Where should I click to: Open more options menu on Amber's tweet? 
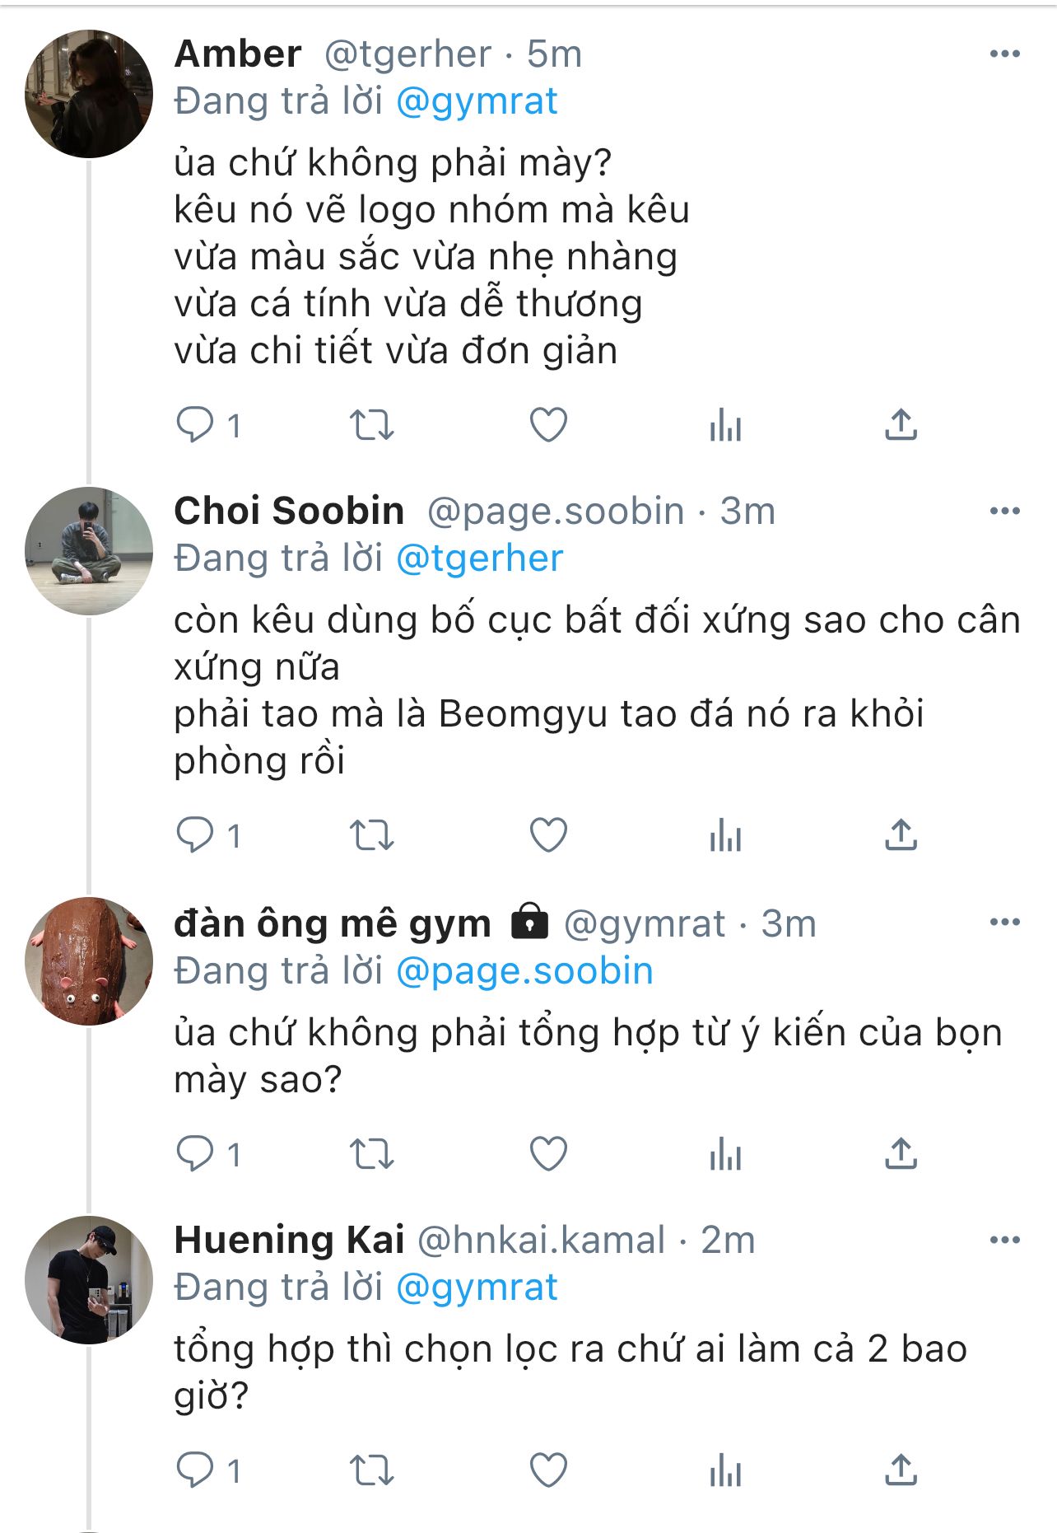(x=1004, y=54)
